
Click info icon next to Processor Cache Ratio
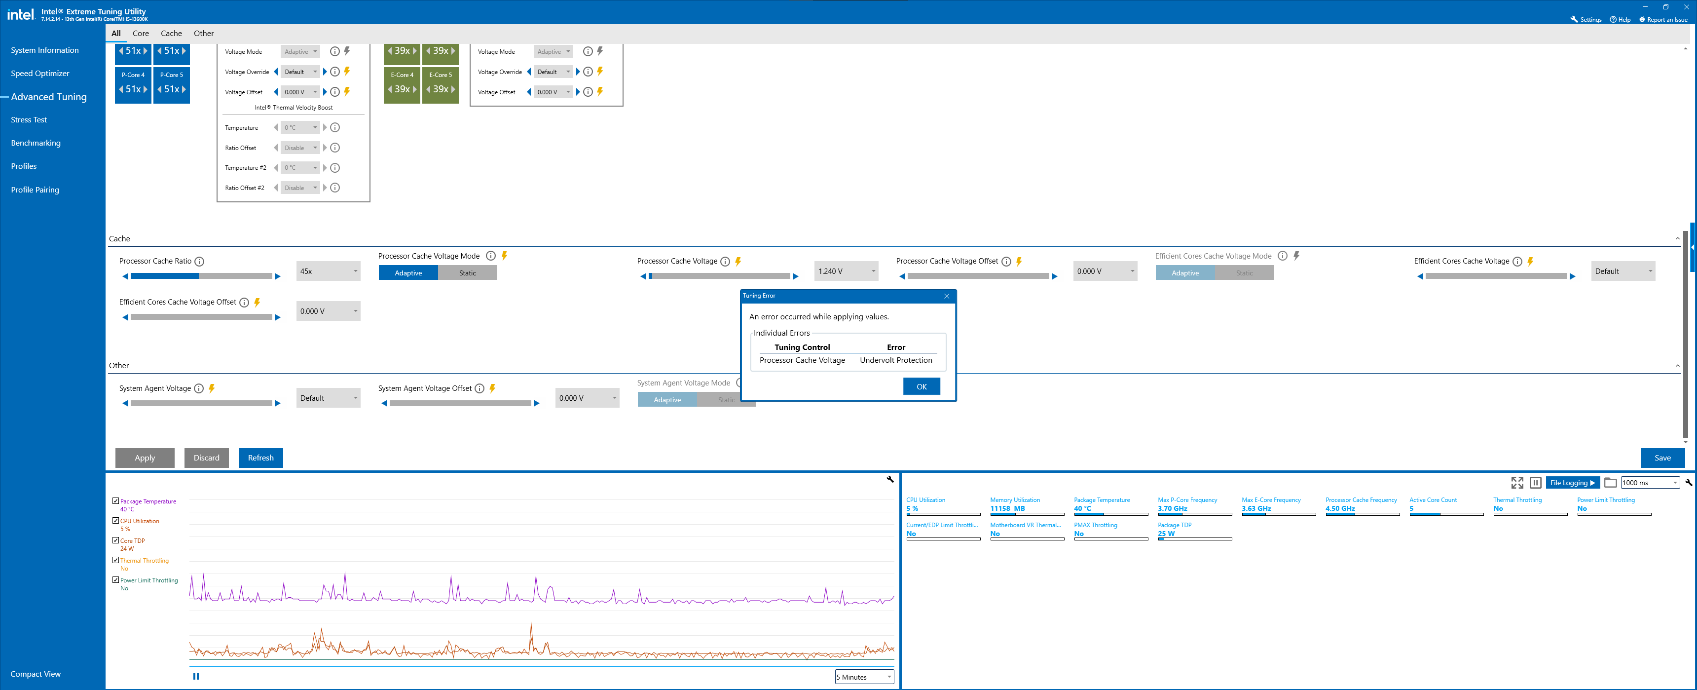(200, 262)
